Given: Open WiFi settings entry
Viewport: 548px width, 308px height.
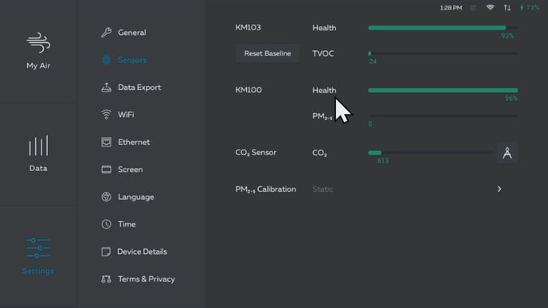Looking at the screenshot, I should click(126, 115).
